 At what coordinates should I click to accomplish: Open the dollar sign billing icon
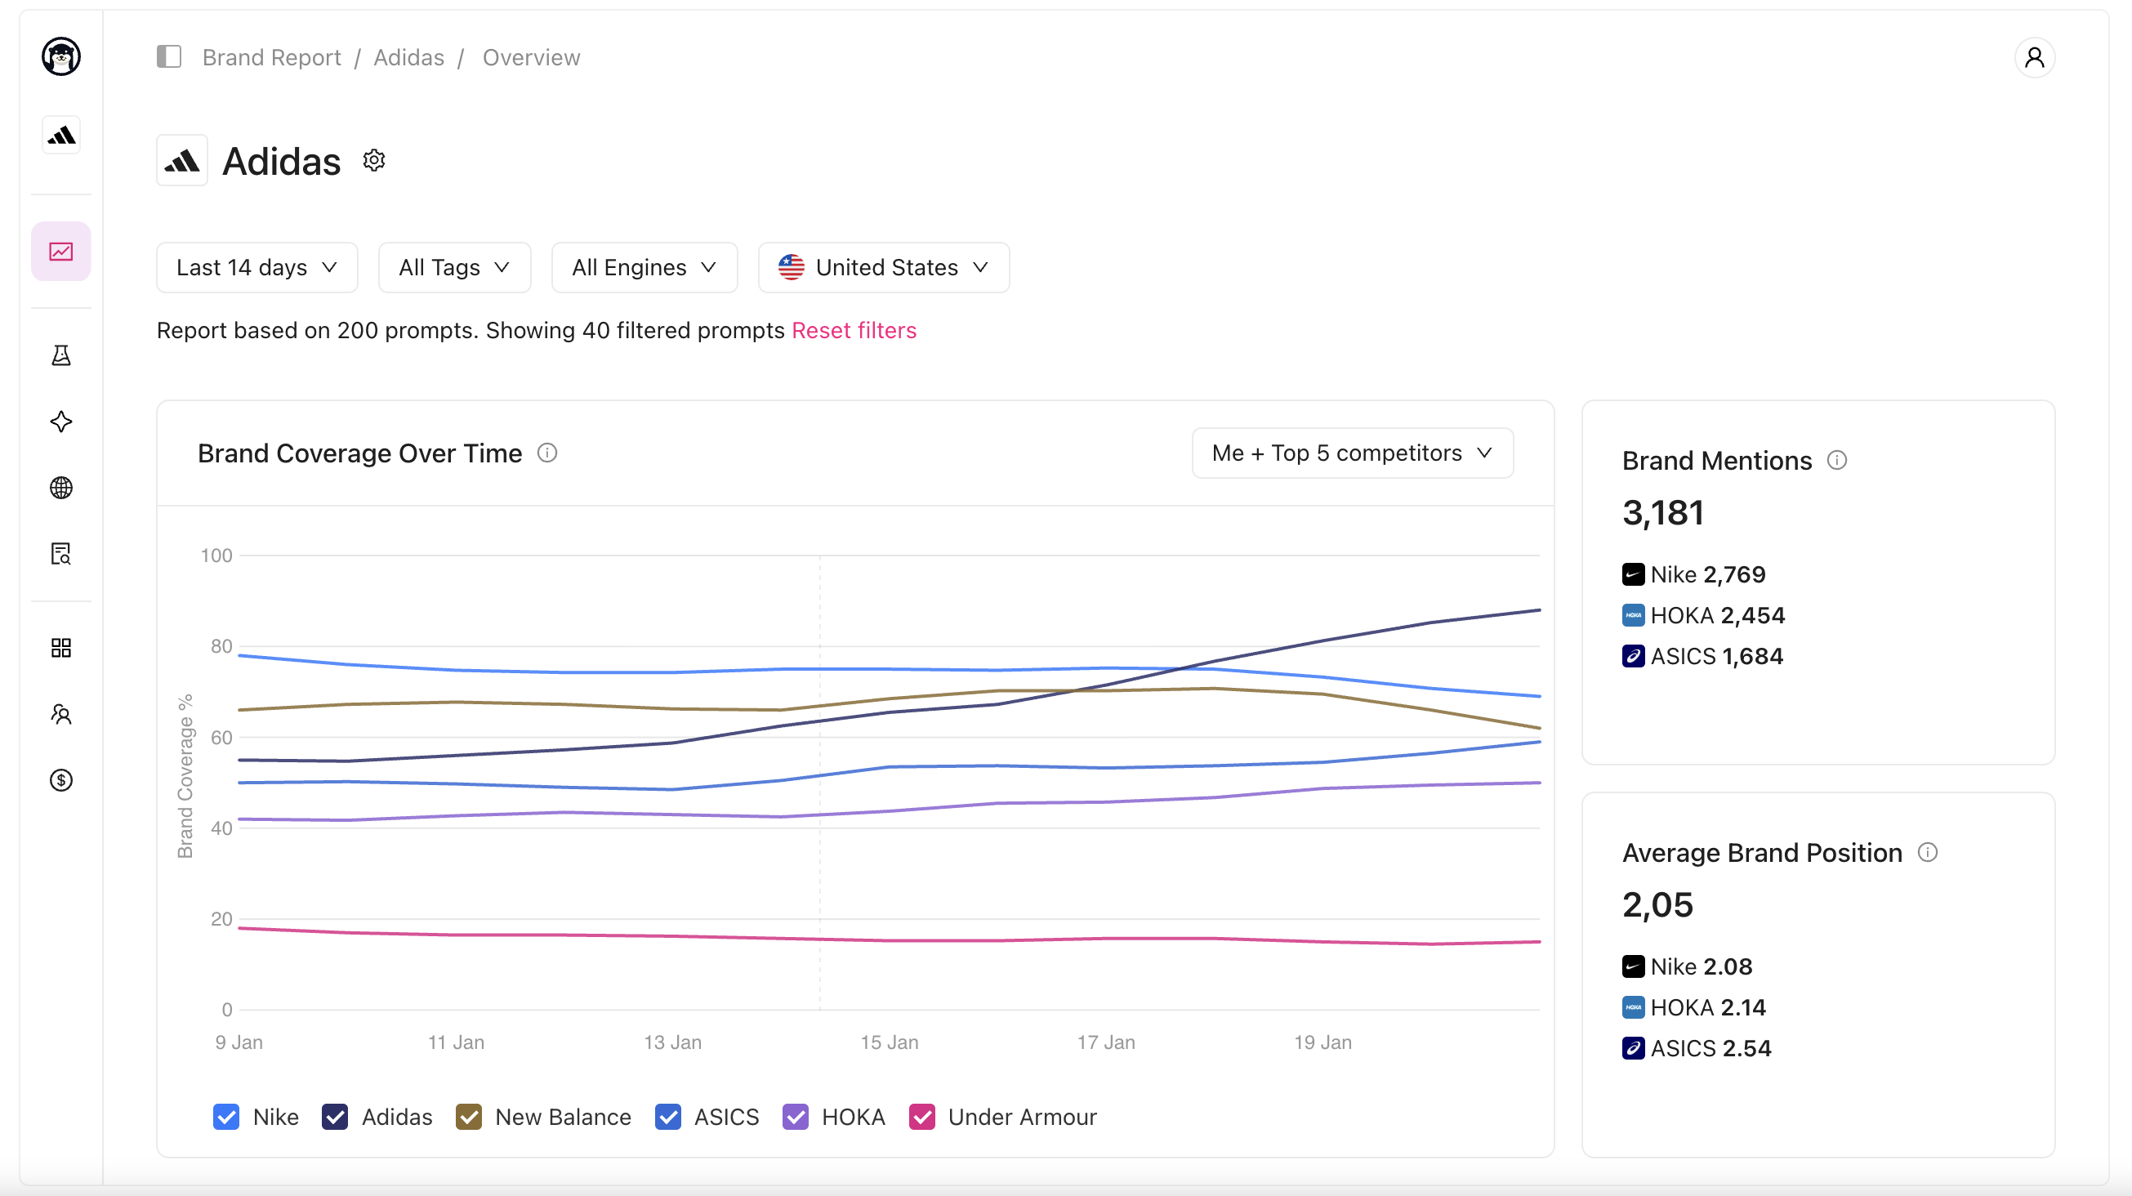61,780
